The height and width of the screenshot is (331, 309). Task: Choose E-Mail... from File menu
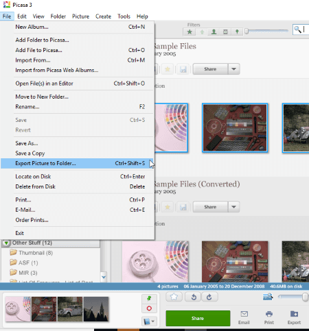(77, 210)
